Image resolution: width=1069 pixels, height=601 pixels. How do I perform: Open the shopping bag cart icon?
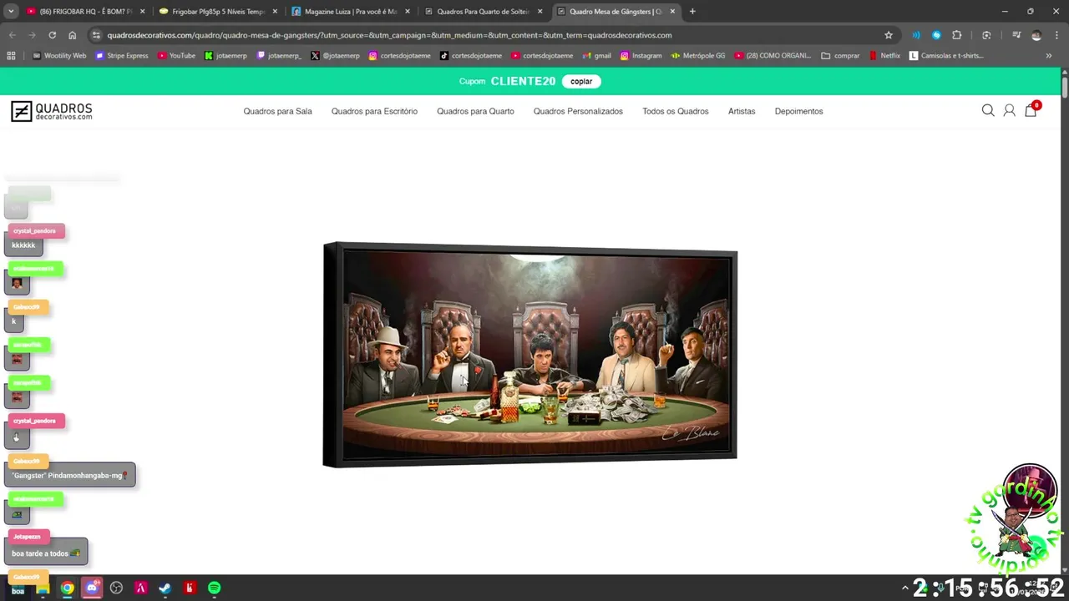[x=1031, y=110]
